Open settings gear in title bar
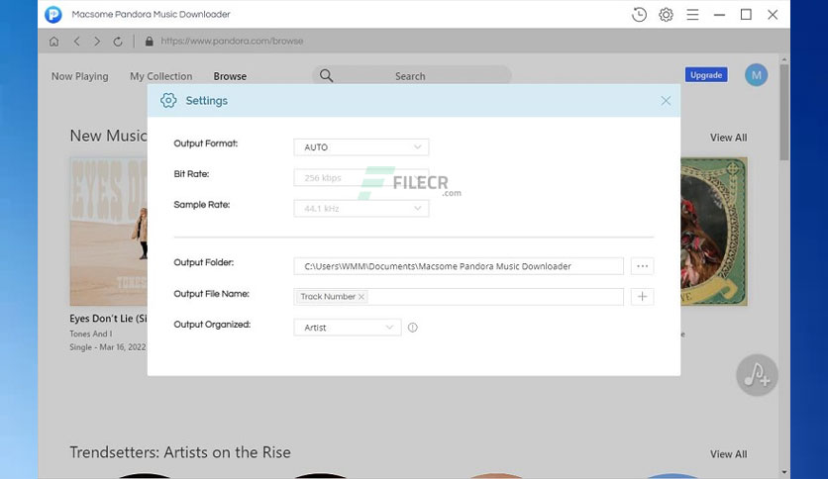The width and height of the screenshot is (828, 479). pos(666,15)
